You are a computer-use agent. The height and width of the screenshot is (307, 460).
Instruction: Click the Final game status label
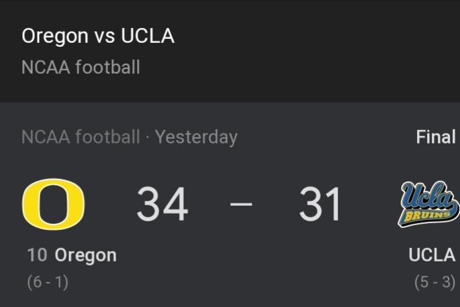click(436, 137)
